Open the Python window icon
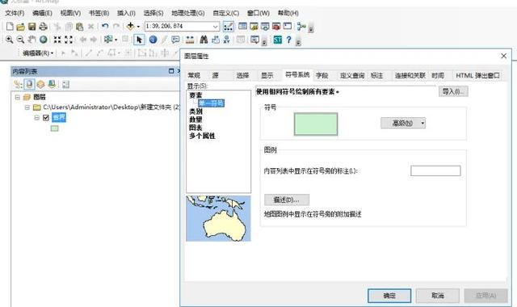 [288, 27]
